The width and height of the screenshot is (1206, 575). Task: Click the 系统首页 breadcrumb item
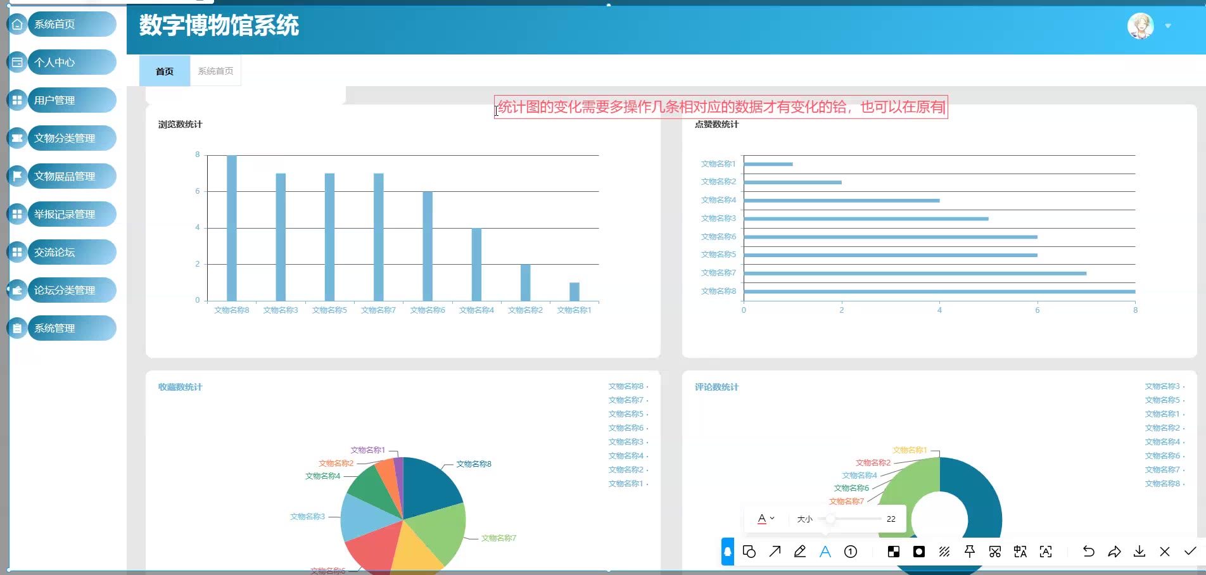click(x=215, y=71)
